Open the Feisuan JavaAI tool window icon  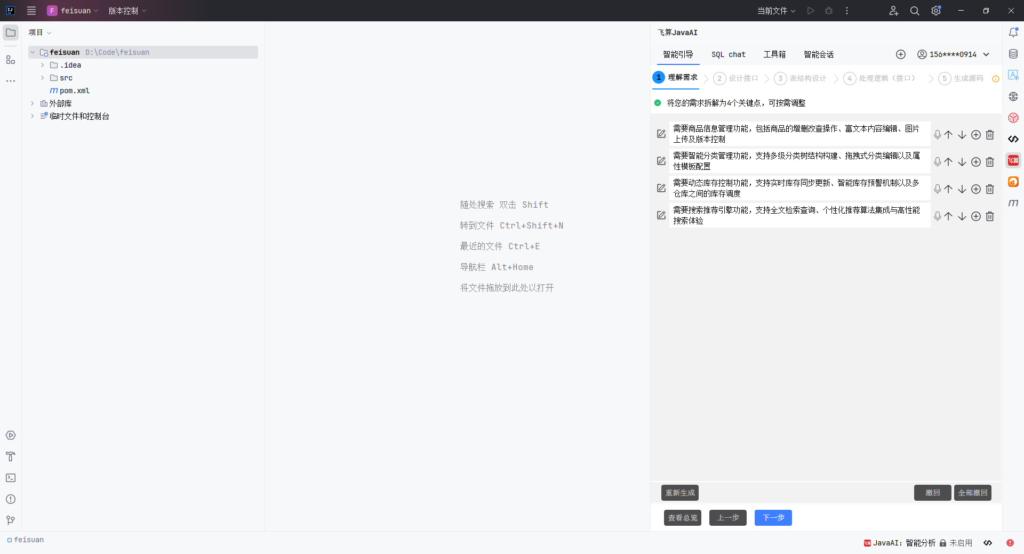click(1013, 160)
